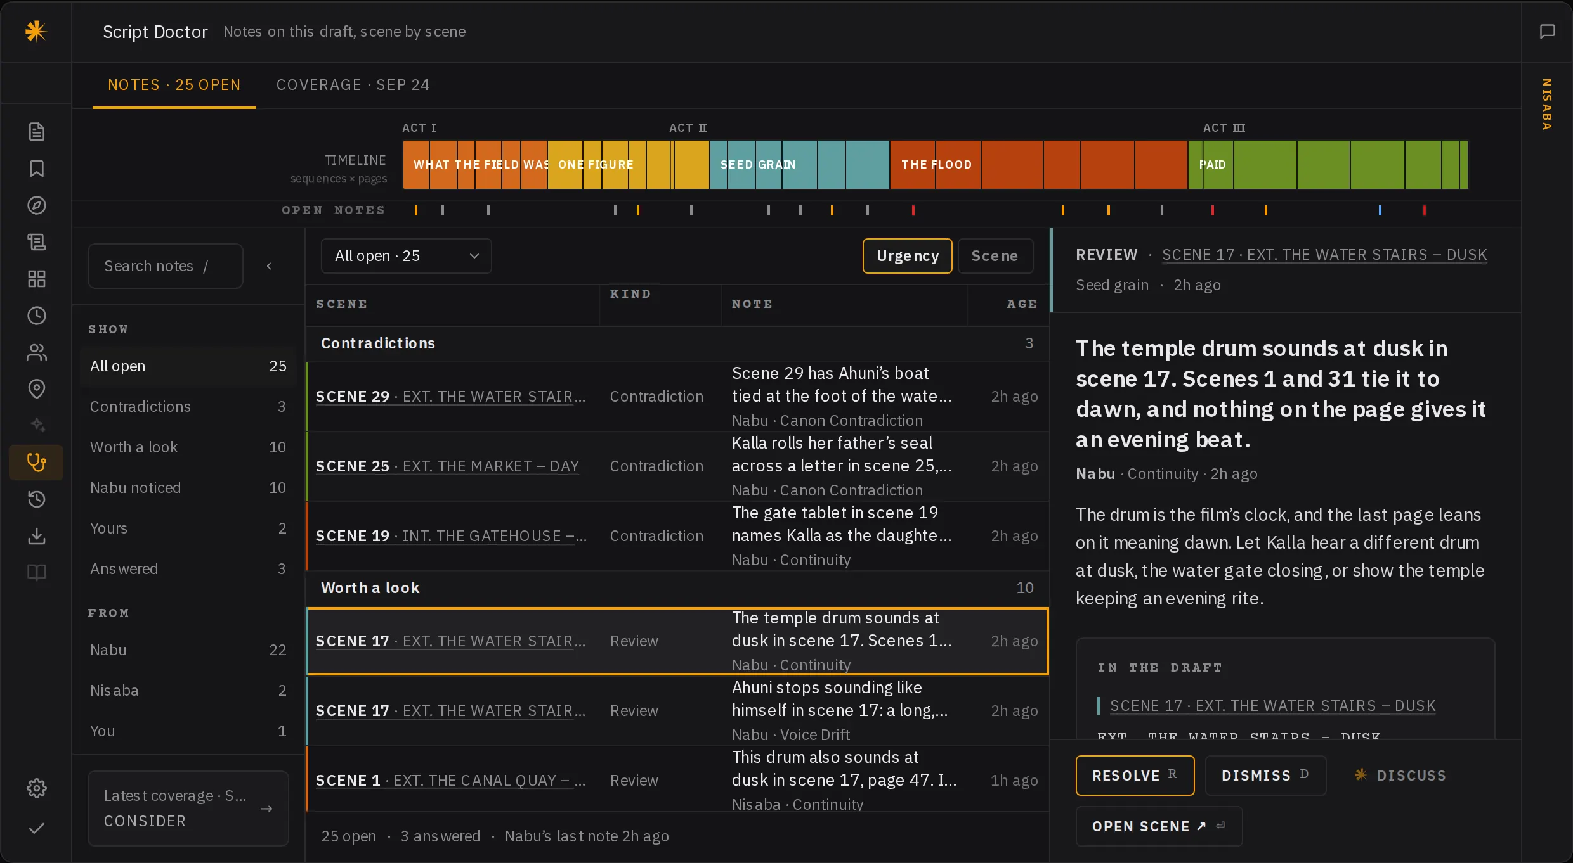Switch to Coverage · Sep 24 tab

[353, 85]
